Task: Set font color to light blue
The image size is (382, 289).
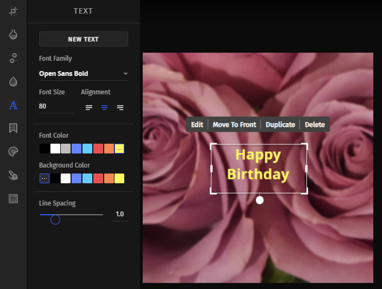Action: tap(87, 149)
